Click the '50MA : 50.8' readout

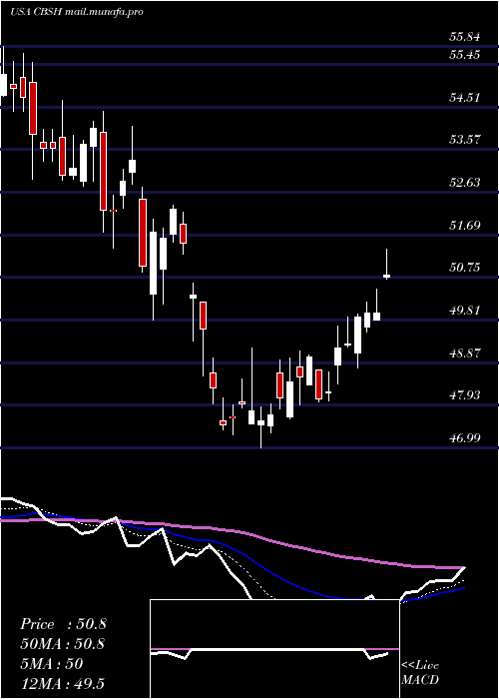[x=63, y=644]
